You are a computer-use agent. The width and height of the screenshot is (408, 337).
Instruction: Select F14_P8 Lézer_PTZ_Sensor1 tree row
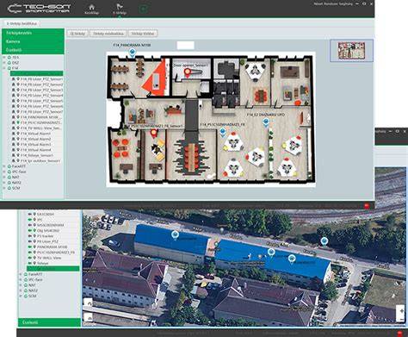coord(37,79)
